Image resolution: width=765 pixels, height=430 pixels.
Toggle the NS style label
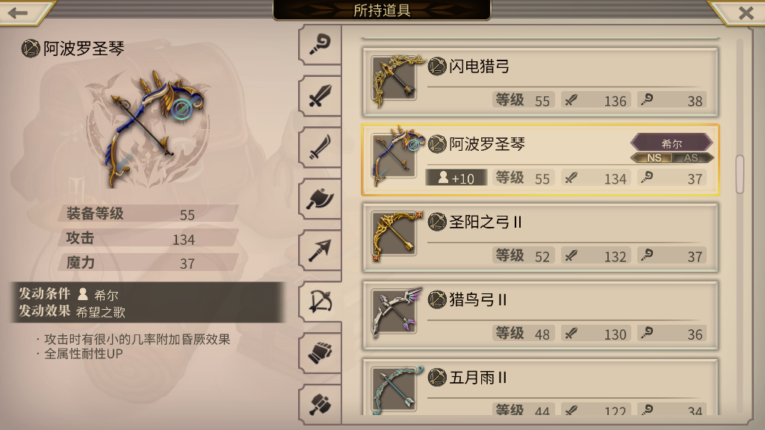pos(653,158)
